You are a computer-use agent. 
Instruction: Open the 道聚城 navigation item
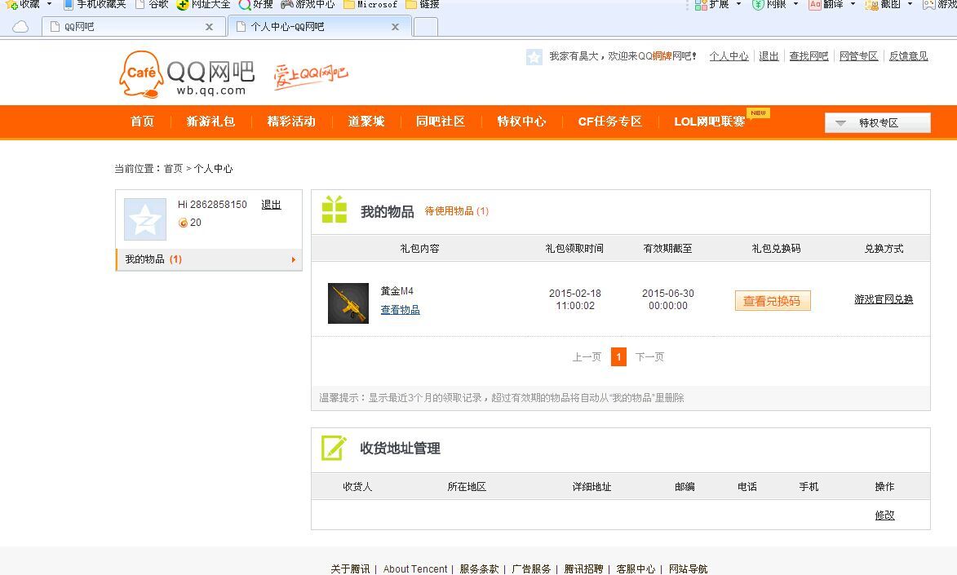(366, 122)
